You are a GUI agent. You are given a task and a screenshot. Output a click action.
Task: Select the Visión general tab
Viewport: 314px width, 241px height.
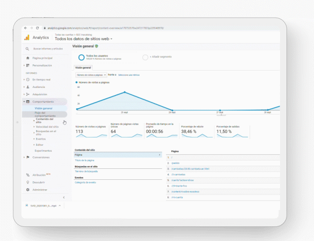(83, 67)
